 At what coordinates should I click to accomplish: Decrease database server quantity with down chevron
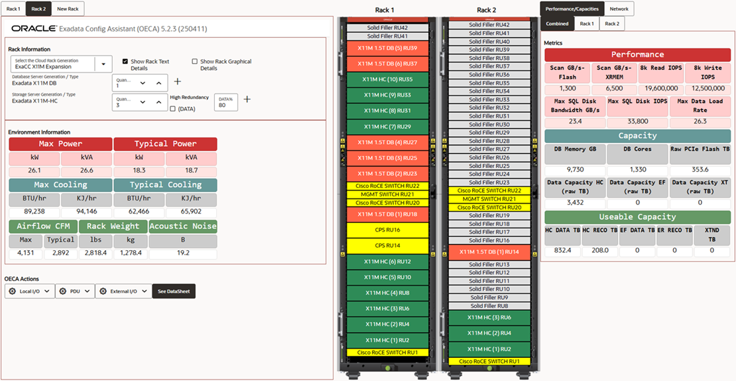coord(143,83)
